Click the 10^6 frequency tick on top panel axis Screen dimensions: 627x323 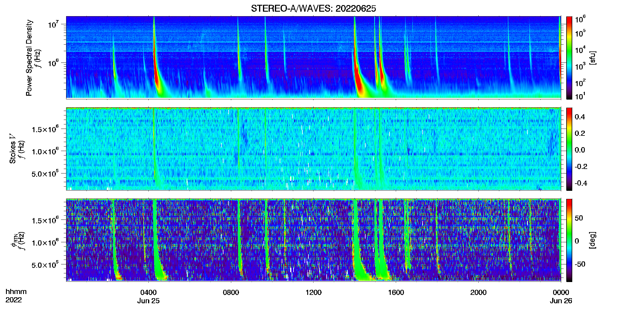[54, 63]
